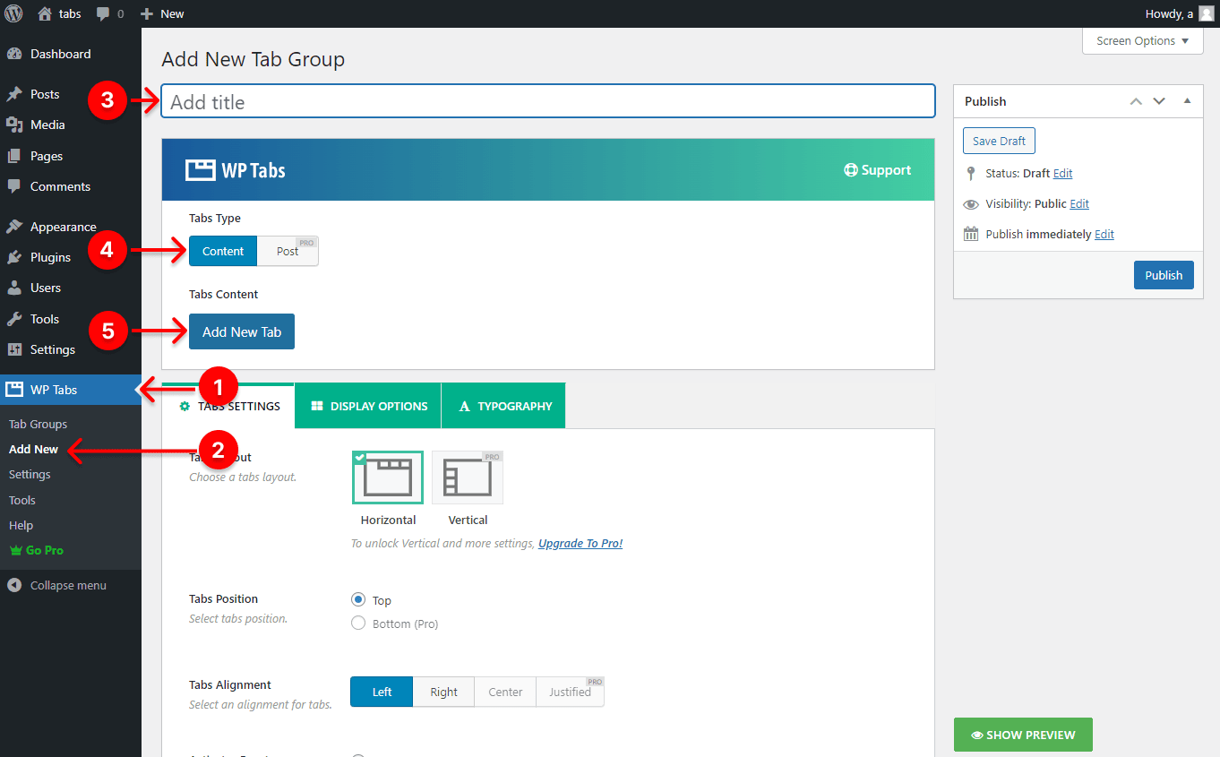Align tabs Left
Viewport: 1220px width, 757px height.
click(382, 692)
